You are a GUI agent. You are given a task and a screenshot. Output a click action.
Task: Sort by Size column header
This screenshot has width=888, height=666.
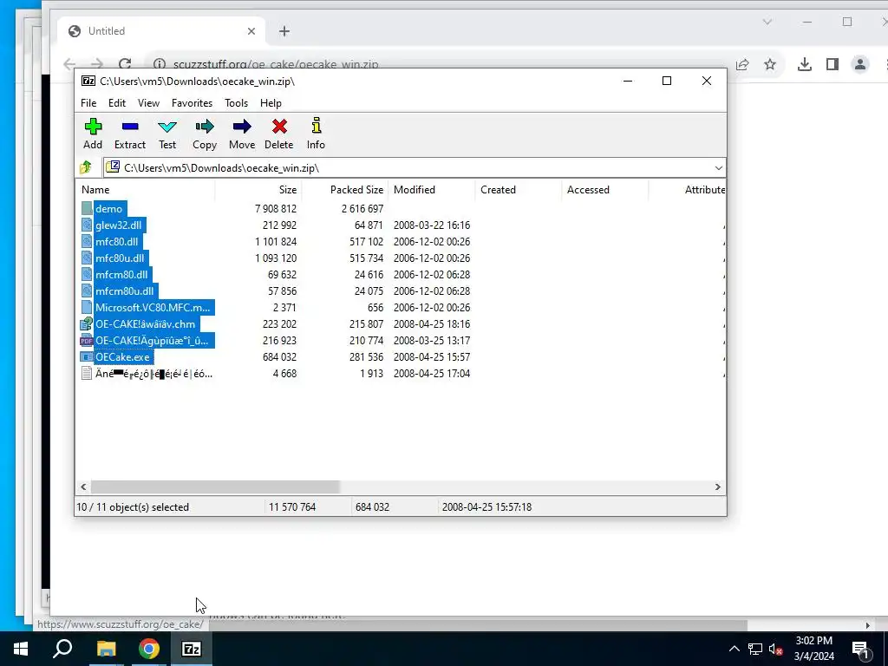(258, 190)
